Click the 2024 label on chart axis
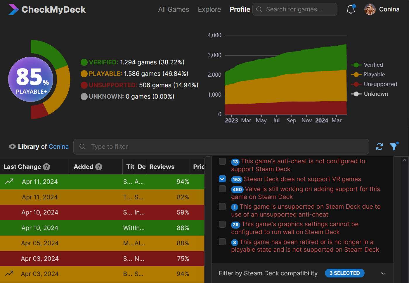This screenshot has height=283, width=409. (x=322, y=121)
